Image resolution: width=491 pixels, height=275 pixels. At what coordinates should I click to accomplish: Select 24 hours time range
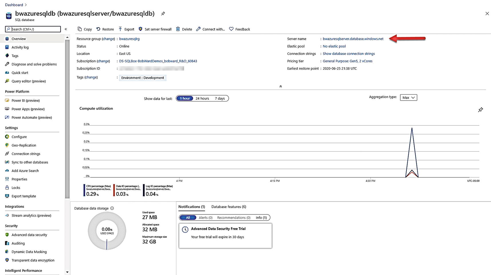(x=202, y=98)
